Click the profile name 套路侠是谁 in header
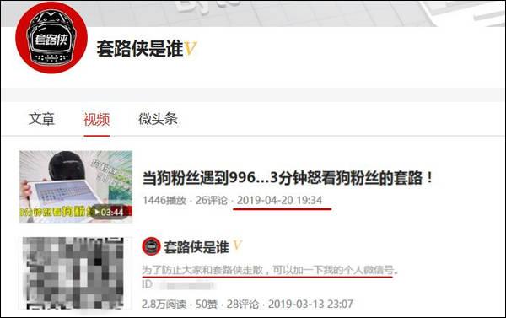The image size is (506, 318). click(x=140, y=49)
